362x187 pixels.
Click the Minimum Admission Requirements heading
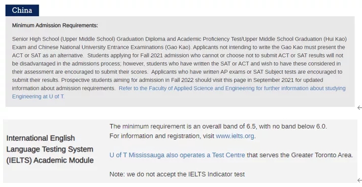(55, 25)
